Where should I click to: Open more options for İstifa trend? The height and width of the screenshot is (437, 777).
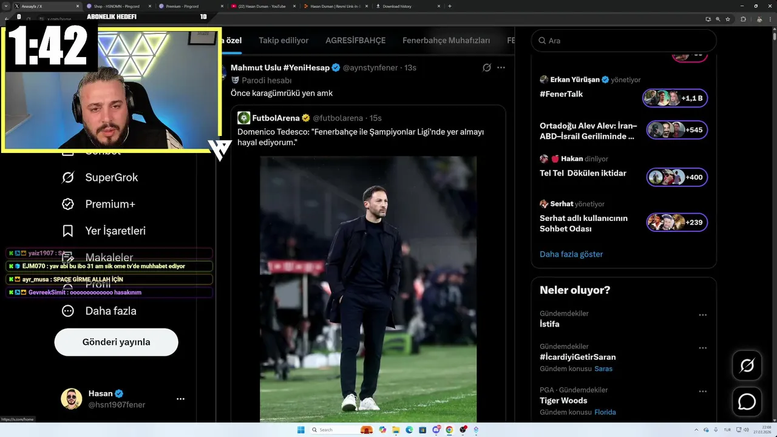click(702, 315)
